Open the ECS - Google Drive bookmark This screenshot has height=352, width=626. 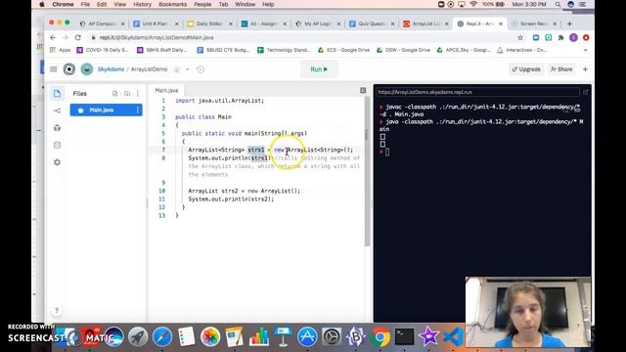343,50
